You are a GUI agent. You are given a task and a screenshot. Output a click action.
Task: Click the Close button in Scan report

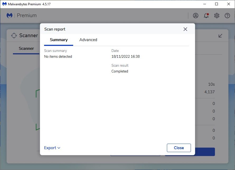pos(179,148)
